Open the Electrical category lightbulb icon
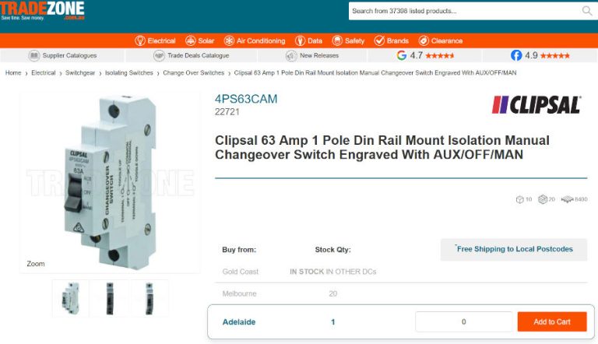The width and height of the screenshot is (598, 344). click(x=140, y=40)
